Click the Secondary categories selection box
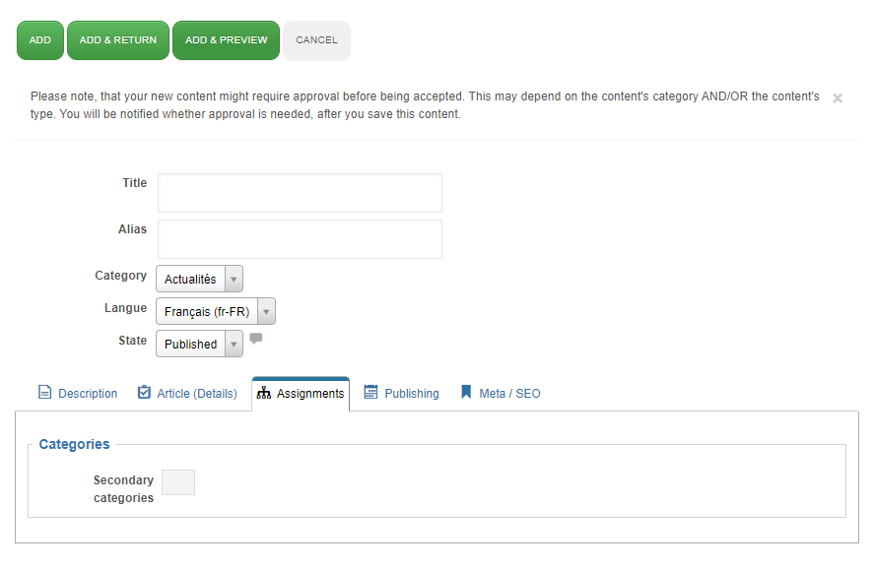The image size is (872, 571). pyautogui.click(x=178, y=482)
